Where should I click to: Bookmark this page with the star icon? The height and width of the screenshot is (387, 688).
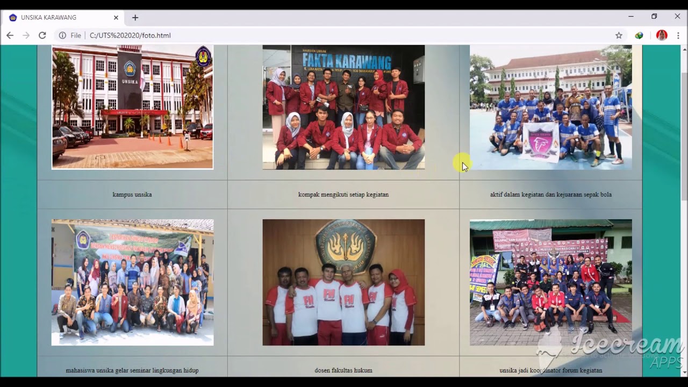pos(619,35)
